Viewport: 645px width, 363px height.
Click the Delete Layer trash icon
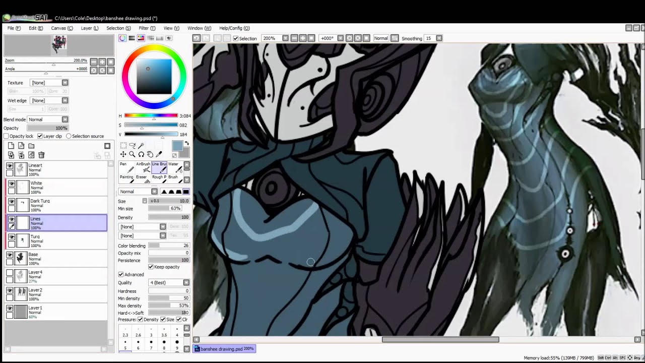pyautogui.click(x=41, y=155)
